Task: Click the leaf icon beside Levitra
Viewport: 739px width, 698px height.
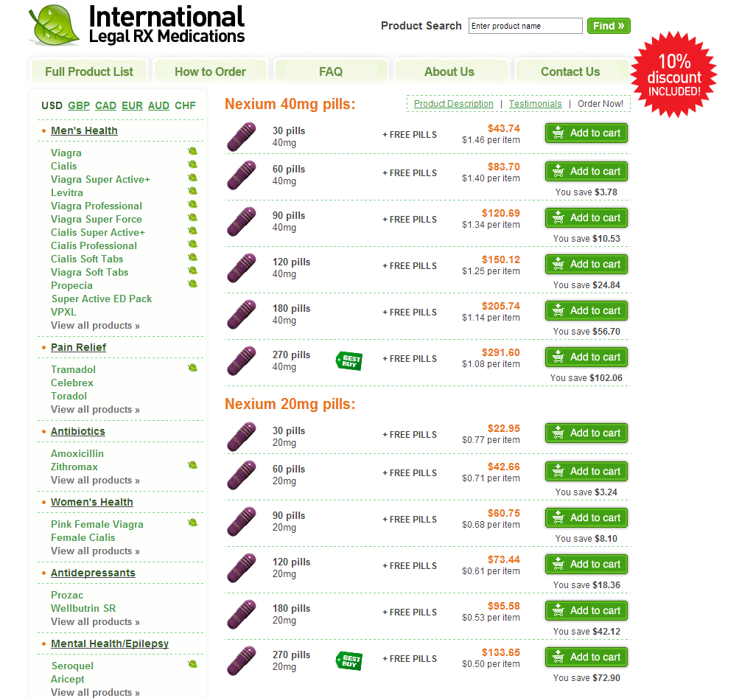Action: coord(193,191)
